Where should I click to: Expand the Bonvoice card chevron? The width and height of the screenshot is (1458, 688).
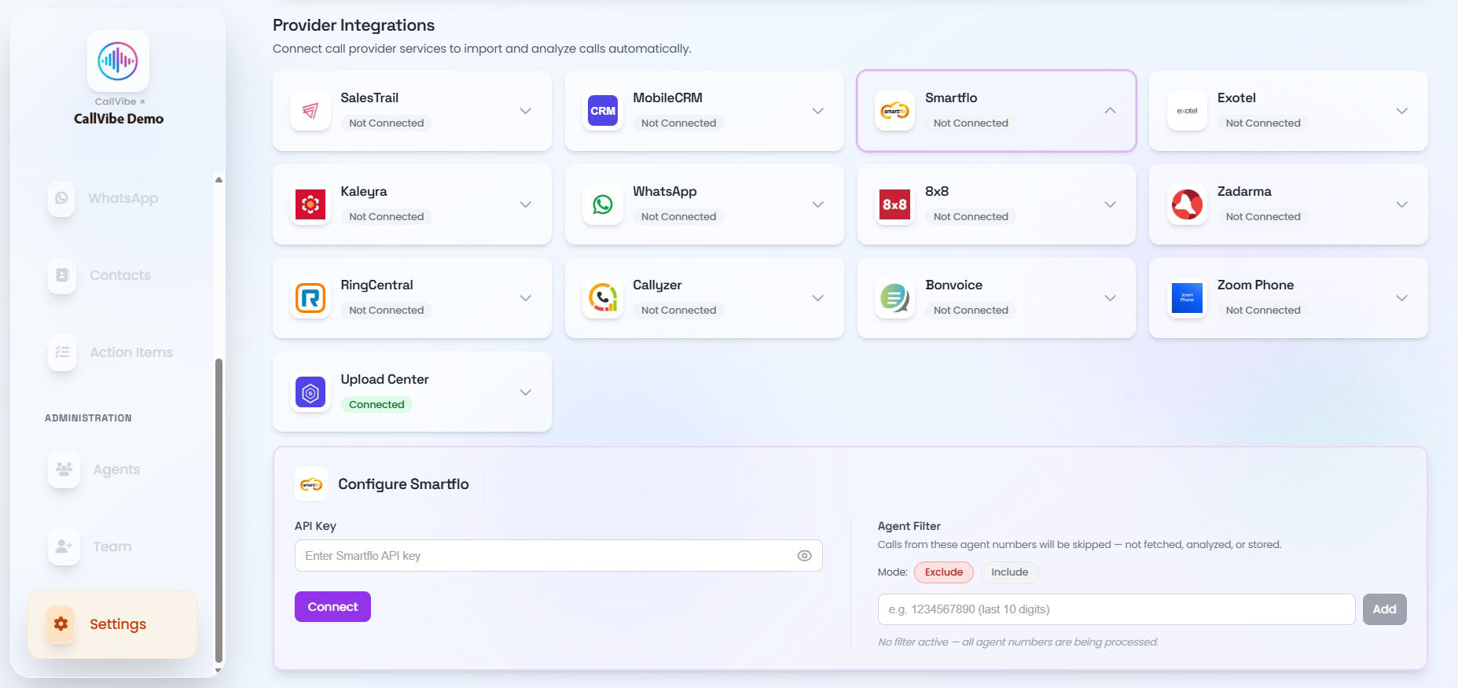[x=1110, y=298]
